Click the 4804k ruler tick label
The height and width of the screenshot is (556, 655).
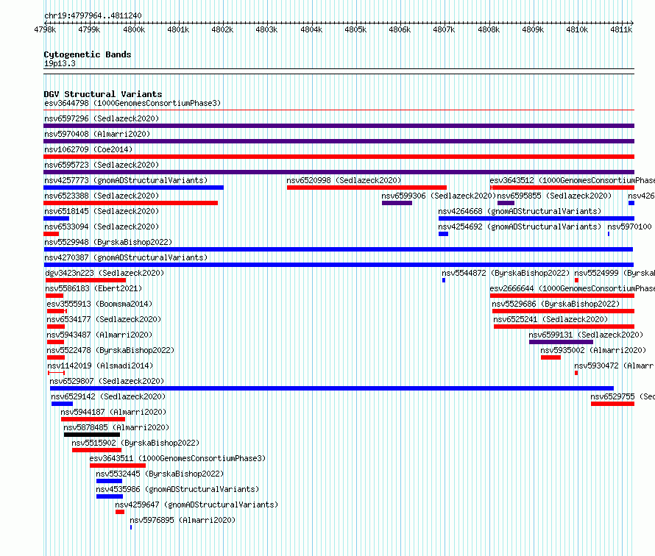pos(311,29)
